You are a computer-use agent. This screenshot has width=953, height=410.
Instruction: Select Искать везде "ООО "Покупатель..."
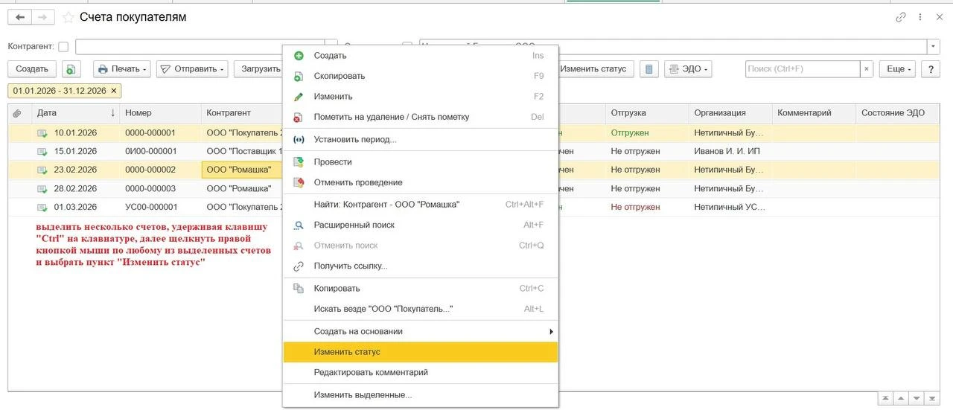(421, 309)
